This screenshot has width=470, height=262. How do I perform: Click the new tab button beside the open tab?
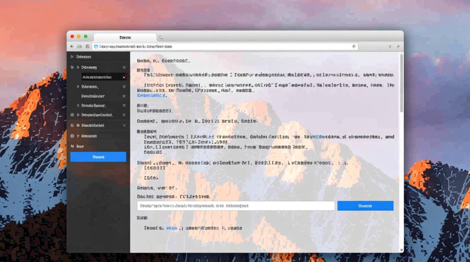pos(161,37)
